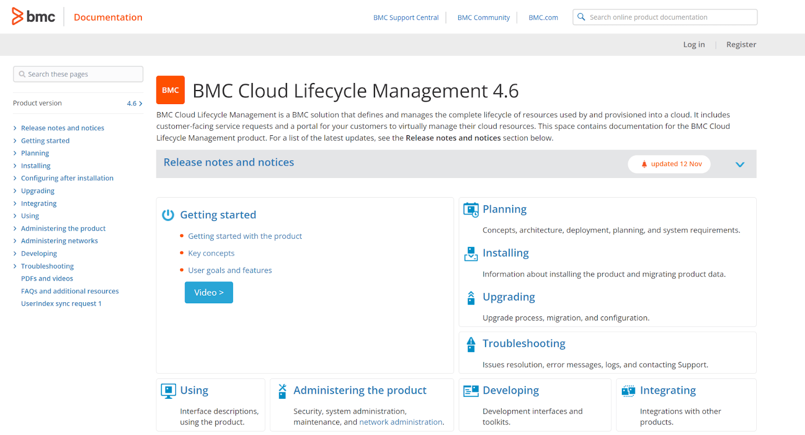Click the magnifier icon in 'Search these pages'
Screen dimensions: 805x435
[22, 74]
